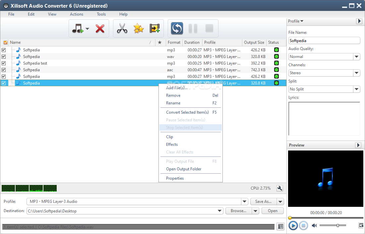Uncheck the Softpedia test row checkbox

4,63
